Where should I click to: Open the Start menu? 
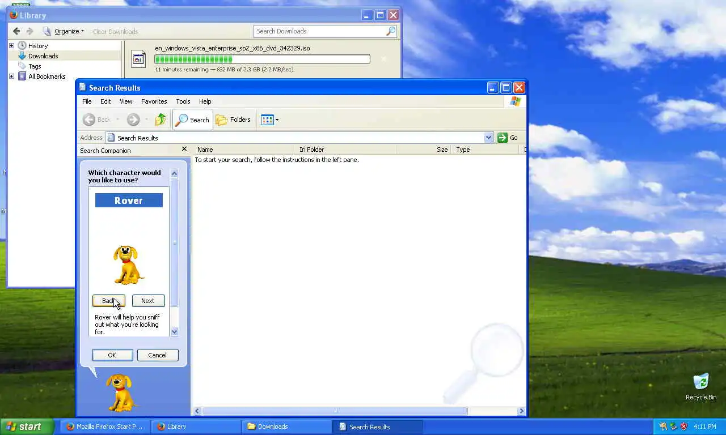(27, 427)
